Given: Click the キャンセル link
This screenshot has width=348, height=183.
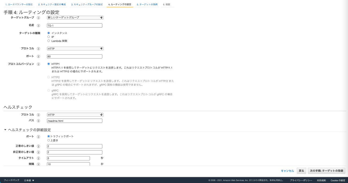Looking at the screenshot, I should point(287,171).
